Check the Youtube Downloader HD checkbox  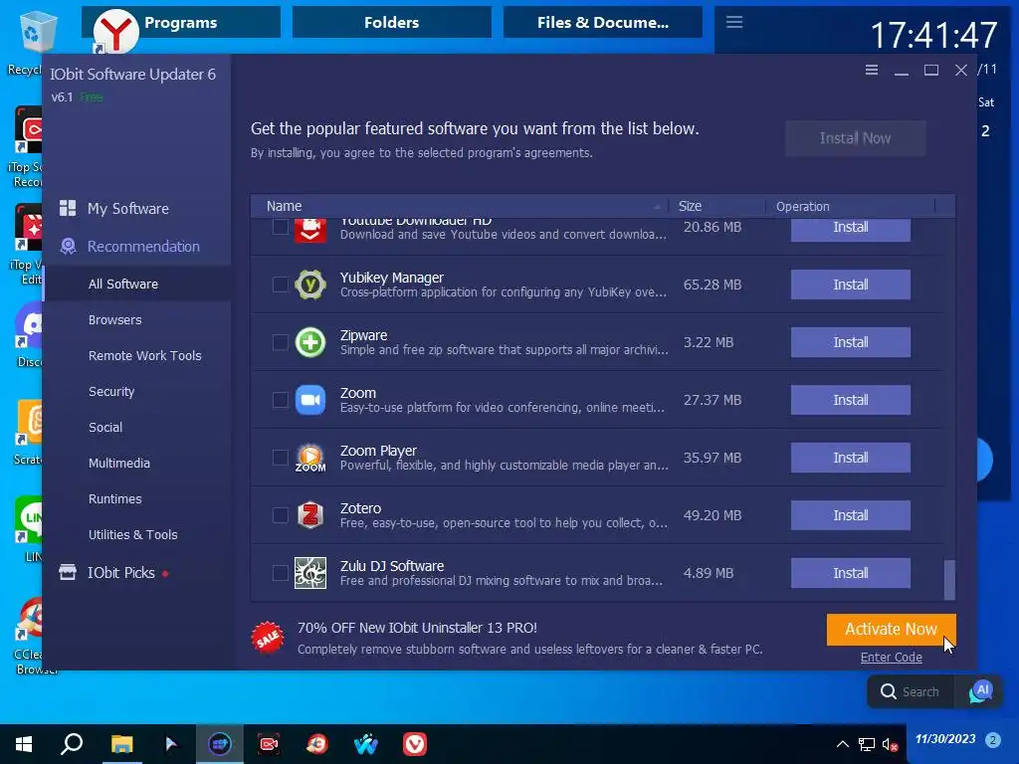tap(280, 227)
